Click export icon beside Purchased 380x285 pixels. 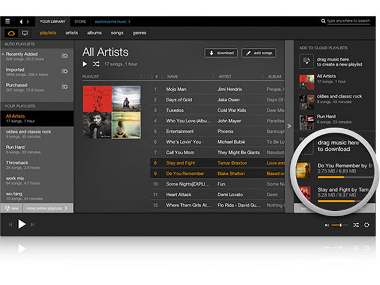click(64, 87)
